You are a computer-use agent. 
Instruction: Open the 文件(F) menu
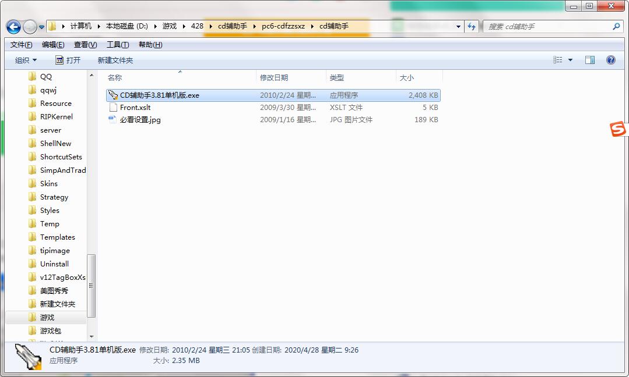click(21, 45)
